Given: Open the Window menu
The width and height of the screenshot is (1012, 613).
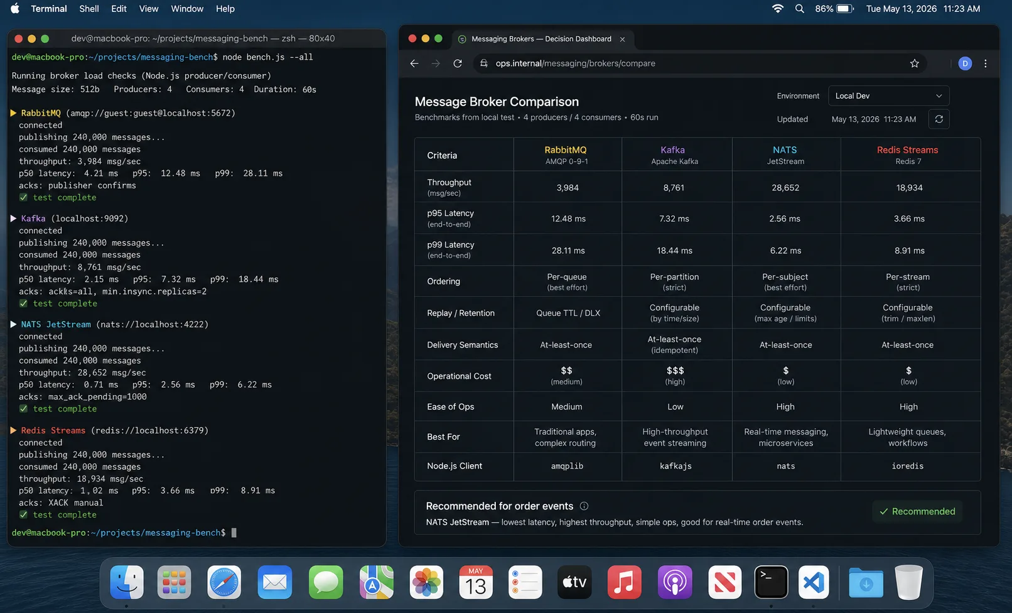Looking at the screenshot, I should click(x=187, y=9).
